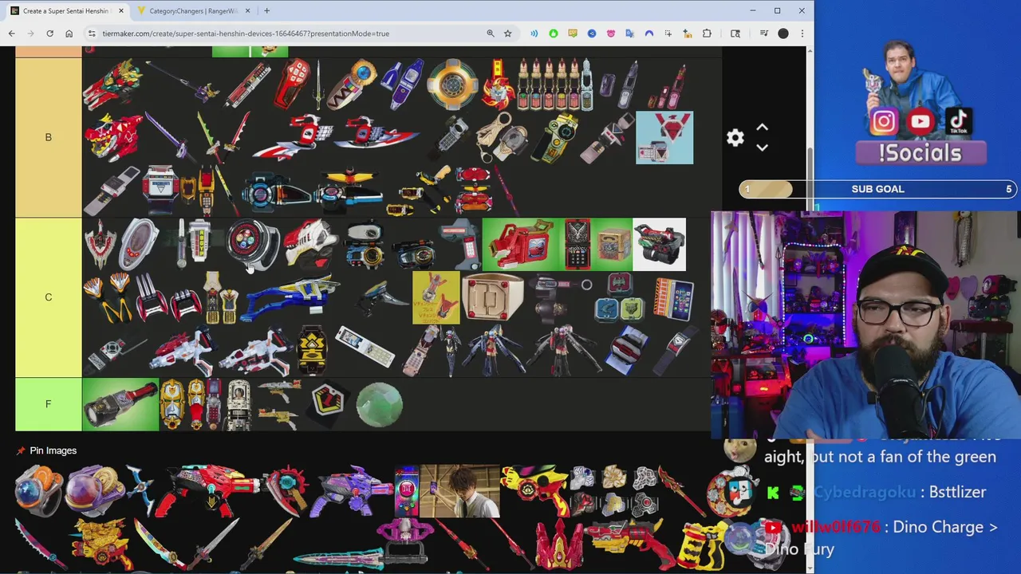The width and height of the screenshot is (1021, 574).
Task: Click the blue sound-wave extension icon
Action: pos(534,33)
